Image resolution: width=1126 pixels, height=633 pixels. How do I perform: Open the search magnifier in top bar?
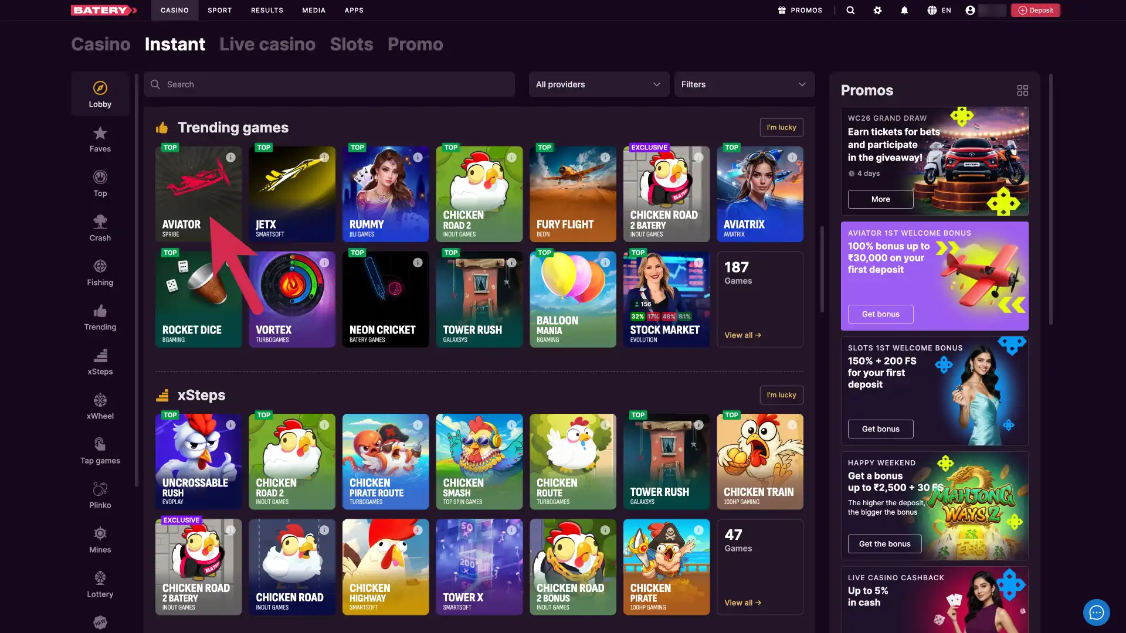[x=850, y=10]
